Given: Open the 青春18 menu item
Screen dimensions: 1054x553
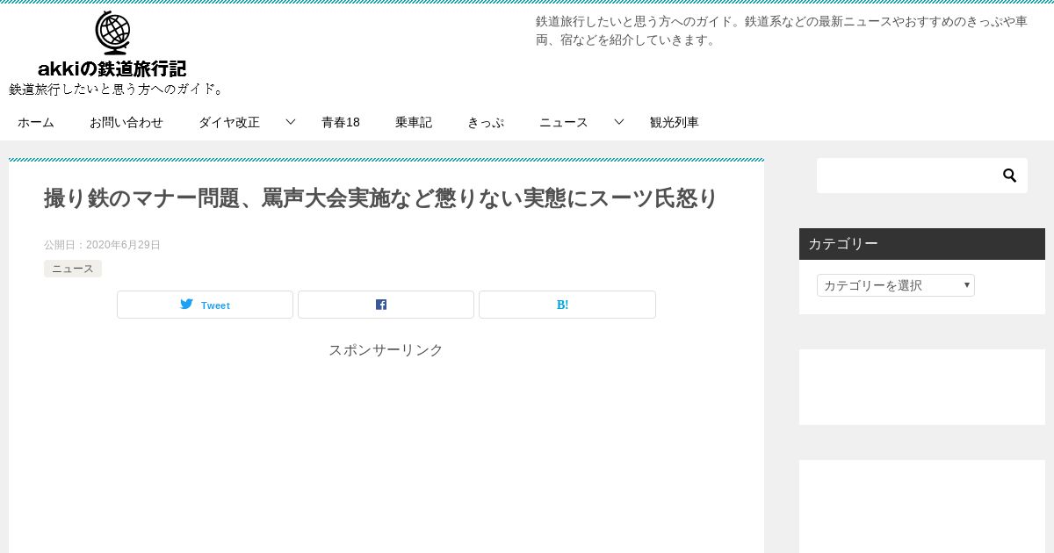Looking at the screenshot, I should tap(341, 123).
